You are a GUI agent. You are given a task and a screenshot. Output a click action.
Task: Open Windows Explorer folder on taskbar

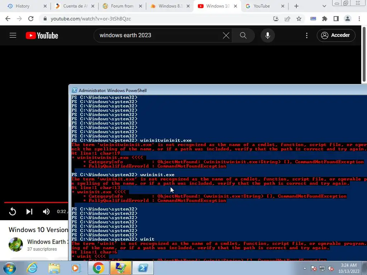point(54,268)
